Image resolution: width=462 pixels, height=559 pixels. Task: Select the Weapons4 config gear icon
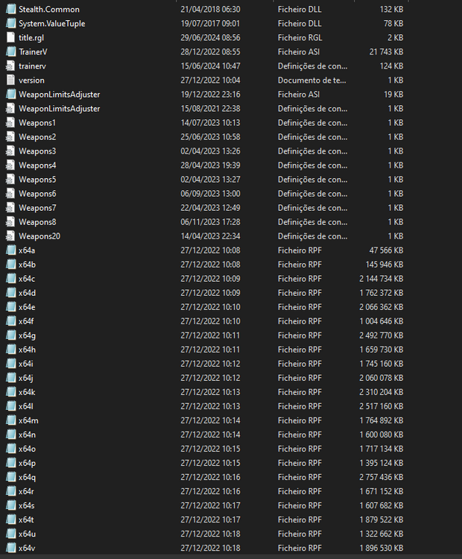10,165
